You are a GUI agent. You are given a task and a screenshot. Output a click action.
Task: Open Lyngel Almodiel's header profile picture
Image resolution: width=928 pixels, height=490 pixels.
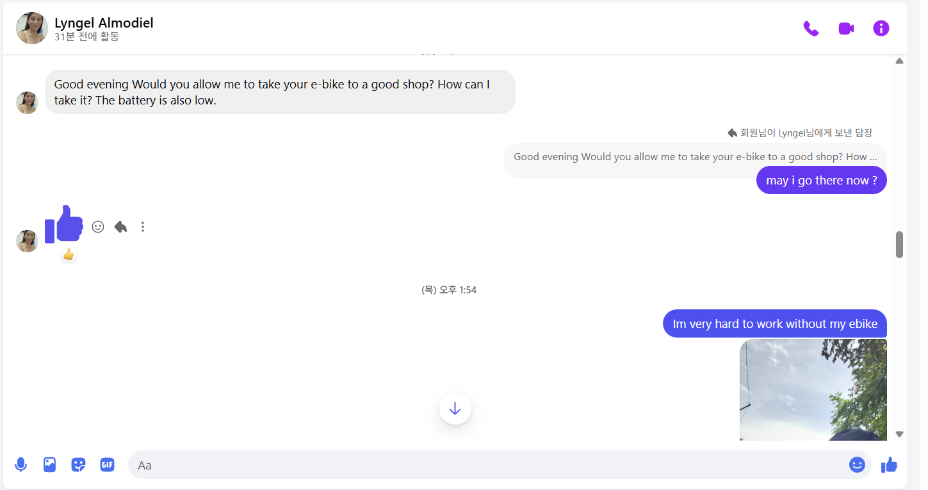pyautogui.click(x=32, y=28)
